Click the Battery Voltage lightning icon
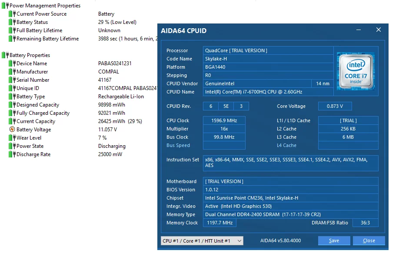Screen dimensions: 399x257 coord(12,130)
